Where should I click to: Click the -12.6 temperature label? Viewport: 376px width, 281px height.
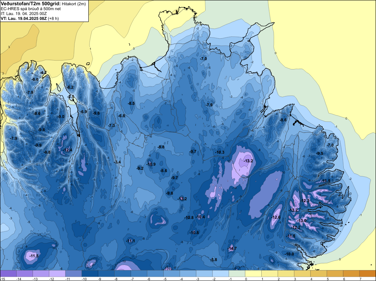(276, 217)
